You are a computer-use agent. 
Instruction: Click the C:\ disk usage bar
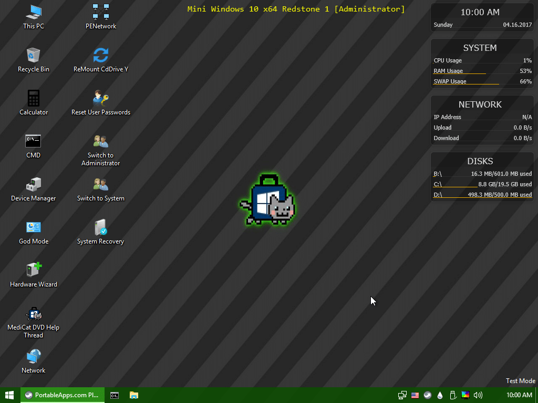point(482,184)
